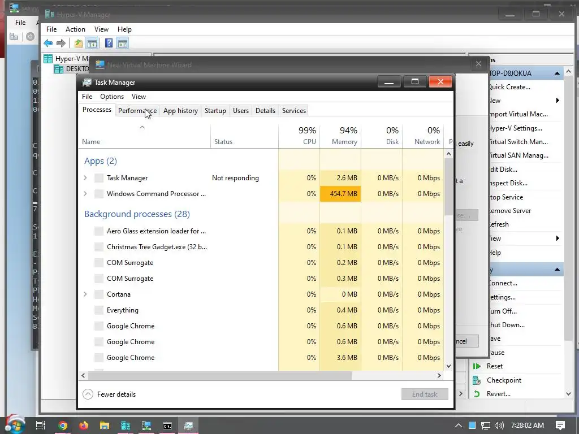This screenshot has height=434, width=579.
Task: Click Remove Server in Actions pane
Action: coord(510,211)
